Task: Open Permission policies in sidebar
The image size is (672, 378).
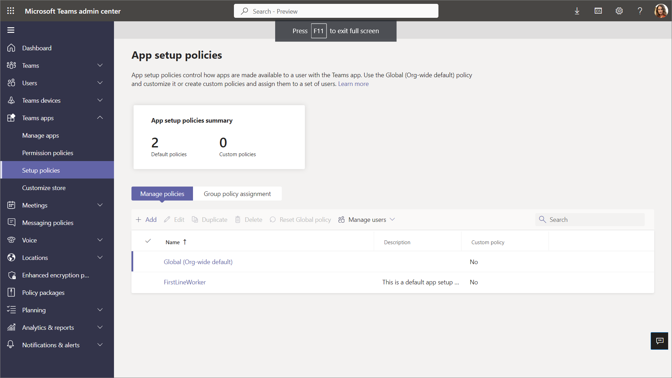Action: [x=48, y=153]
